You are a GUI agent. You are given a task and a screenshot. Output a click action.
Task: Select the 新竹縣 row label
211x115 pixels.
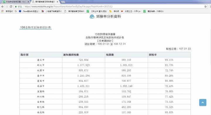pyautogui.click(x=41, y=97)
